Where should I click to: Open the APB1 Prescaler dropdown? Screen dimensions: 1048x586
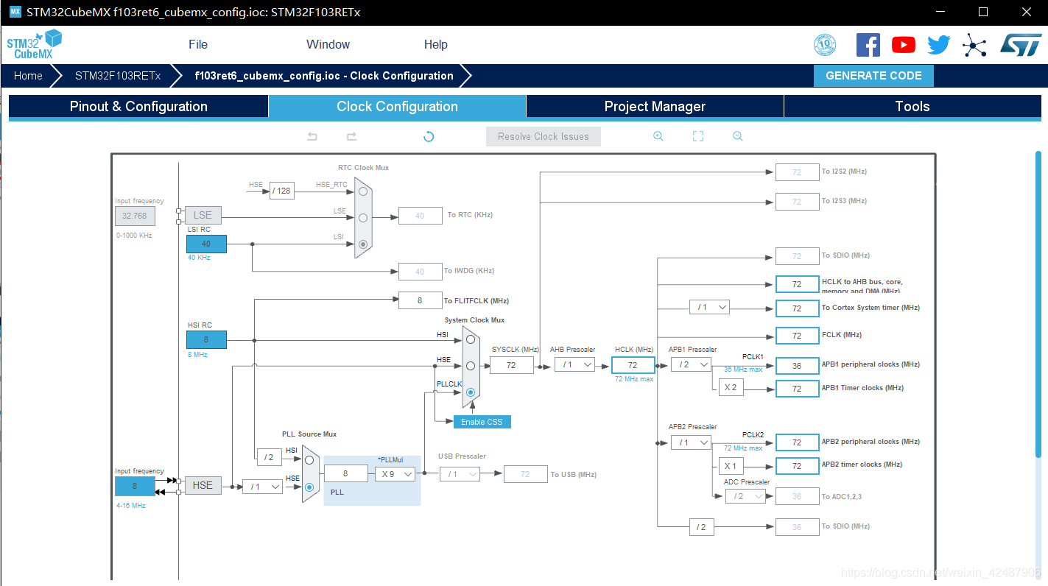(x=691, y=364)
